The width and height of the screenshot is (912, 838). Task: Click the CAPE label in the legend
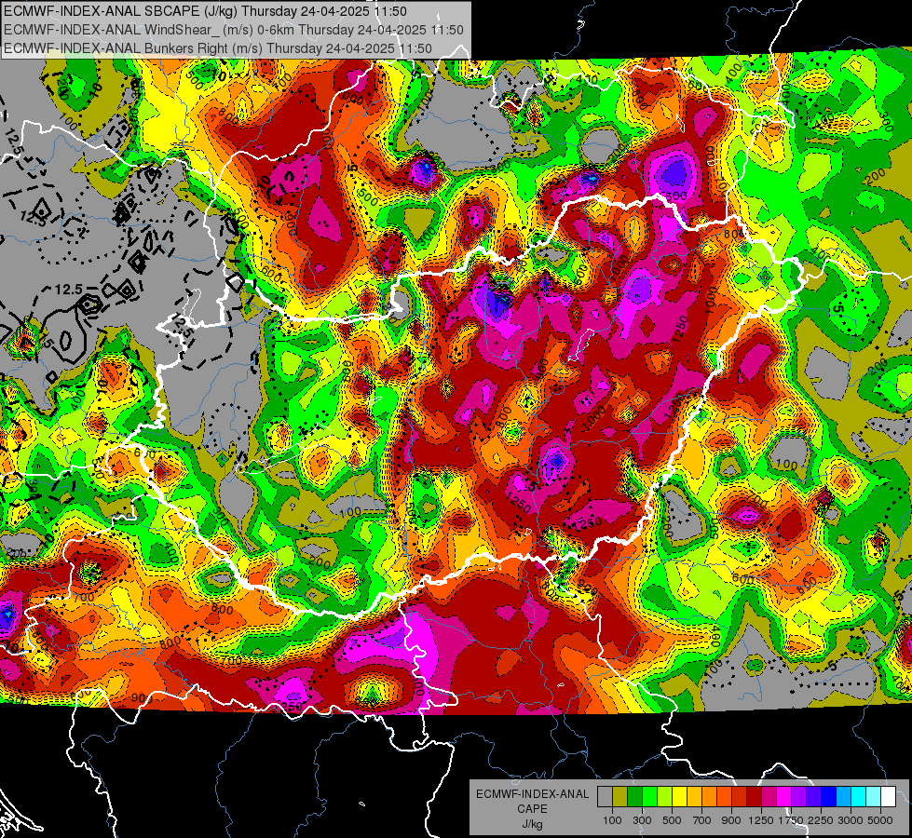point(532,809)
